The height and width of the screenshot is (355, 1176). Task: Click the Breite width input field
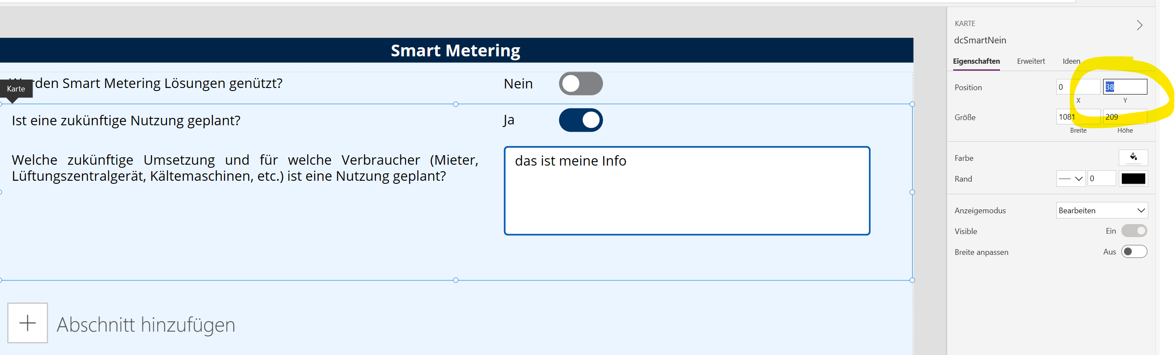[x=1078, y=117]
